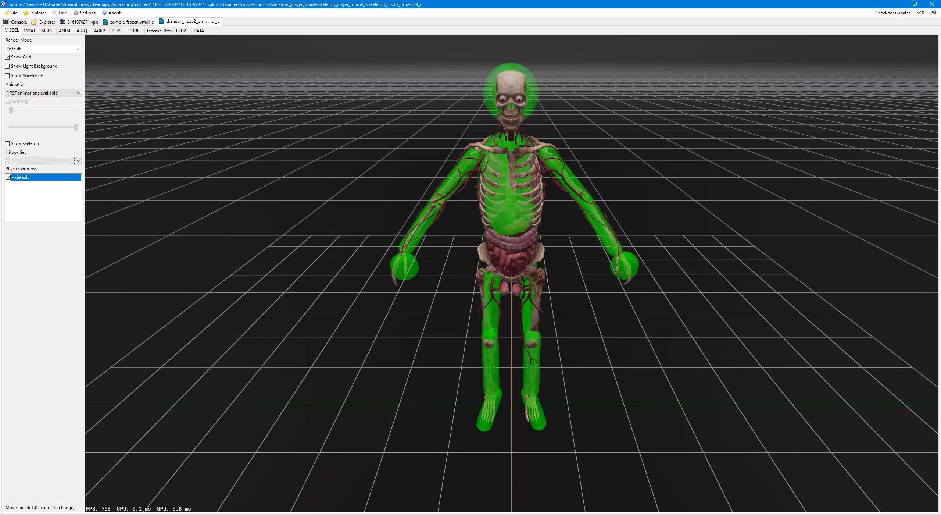Click the model icon on zombie_frozen.vmdl_c tab
Viewport: 941px width, 515px height.
[105, 22]
